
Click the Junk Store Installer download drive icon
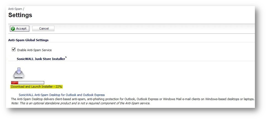(x=19, y=73)
